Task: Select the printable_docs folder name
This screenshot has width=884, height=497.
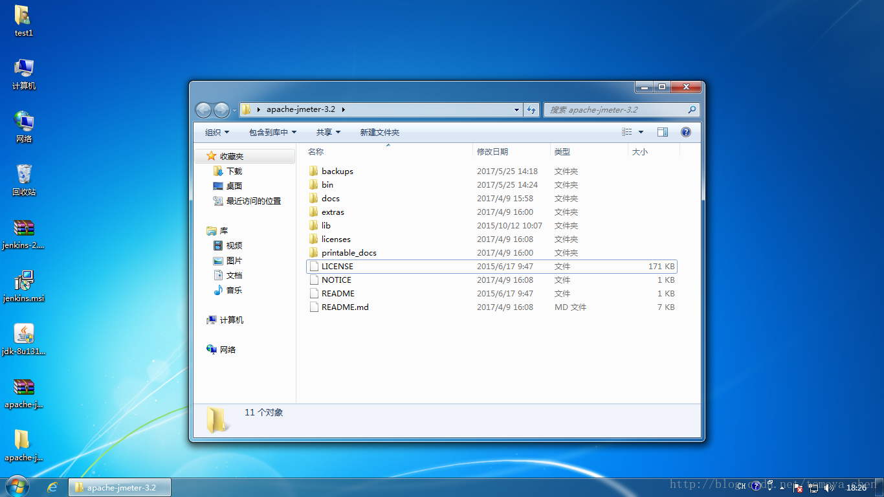Action: pos(349,252)
